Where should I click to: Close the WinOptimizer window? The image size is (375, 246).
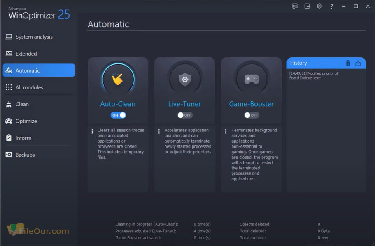coord(368,7)
